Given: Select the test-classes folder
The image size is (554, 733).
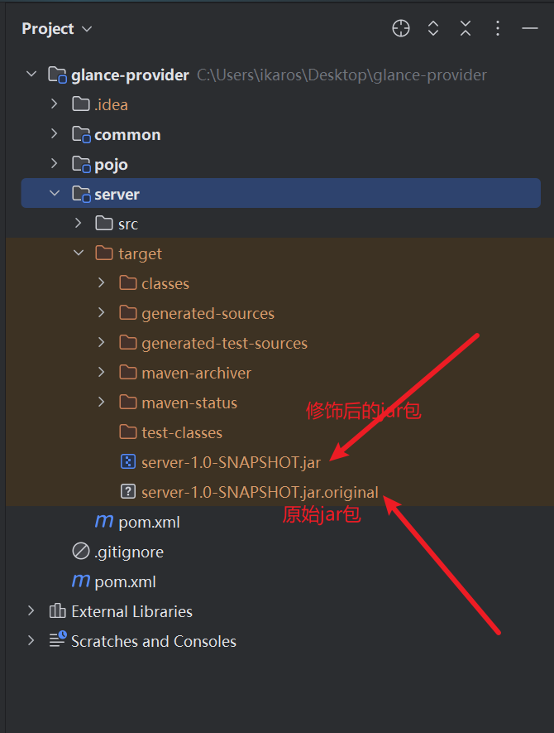Looking at the screenshot, I should [182, 433].
